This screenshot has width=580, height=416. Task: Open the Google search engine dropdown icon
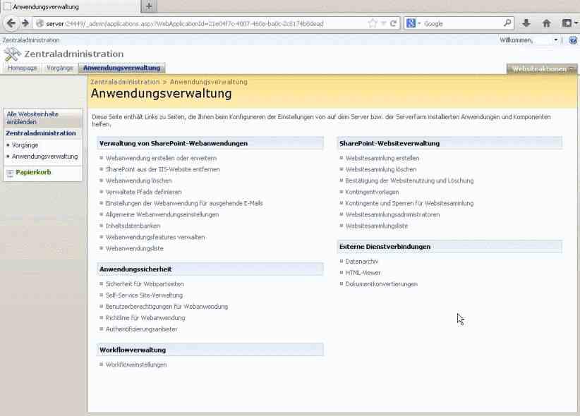[413, 23]
